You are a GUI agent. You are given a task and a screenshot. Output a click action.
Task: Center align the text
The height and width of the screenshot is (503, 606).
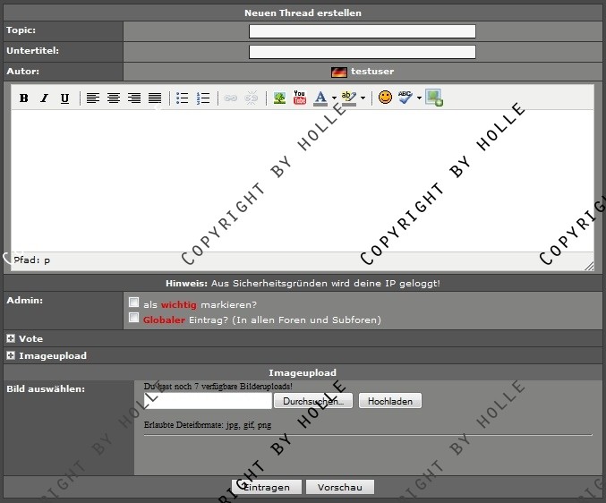click(114, 98)
